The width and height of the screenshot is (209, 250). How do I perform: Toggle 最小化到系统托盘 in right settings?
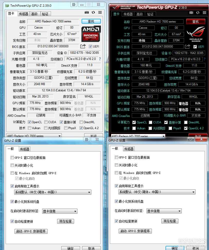[116, 201]
